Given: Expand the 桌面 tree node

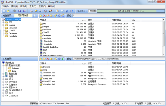Looking at the screenshot, I should tap(3, 77).
